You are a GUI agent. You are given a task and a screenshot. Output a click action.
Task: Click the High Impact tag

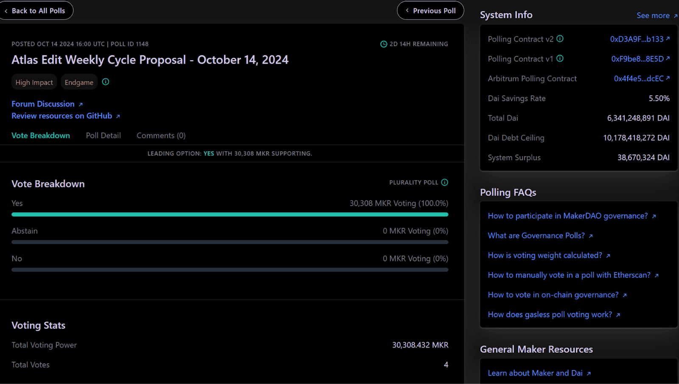[34, 82]
